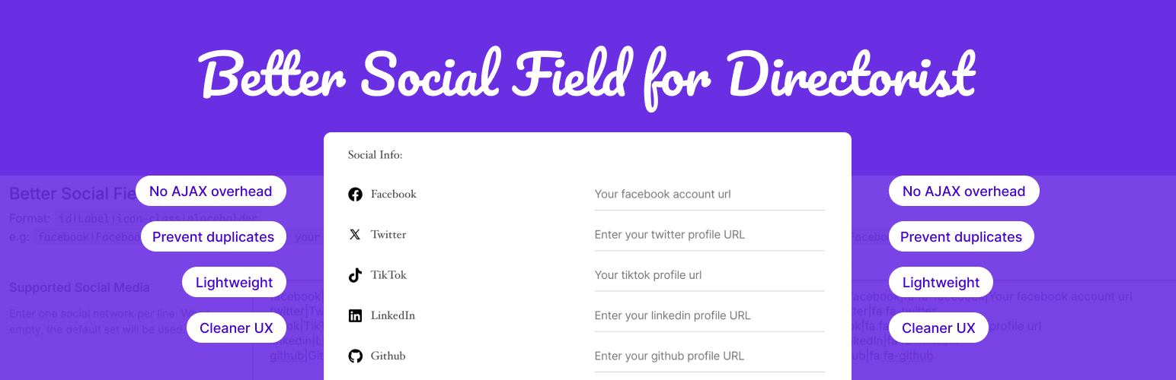Click Lightweight pill beside the TikTok icon
Screen dimensions: 1176x380
pyautogui.click(x=234, y=282)
